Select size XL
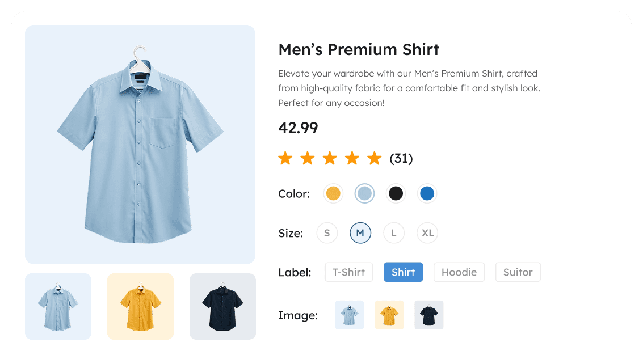The width and height of the screenshot is (643, 351). 427,232
